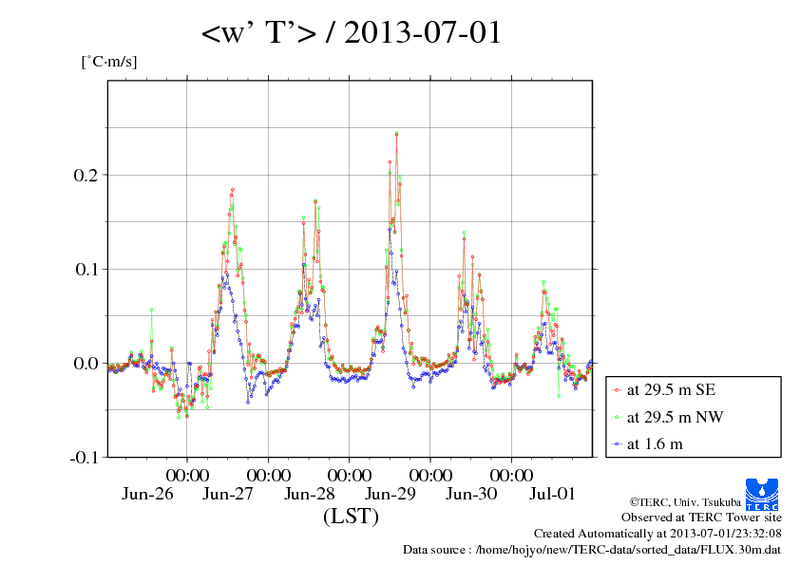
Task: Click the chart title '<w' T'> / 2013-07-01'
Action: [x=352, y=32]
